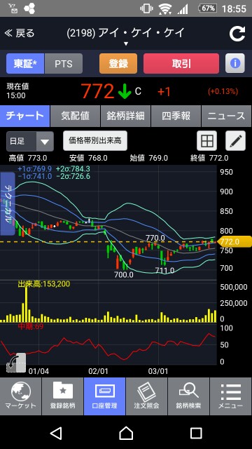Tap Android back navigation button

pos(56,433)
